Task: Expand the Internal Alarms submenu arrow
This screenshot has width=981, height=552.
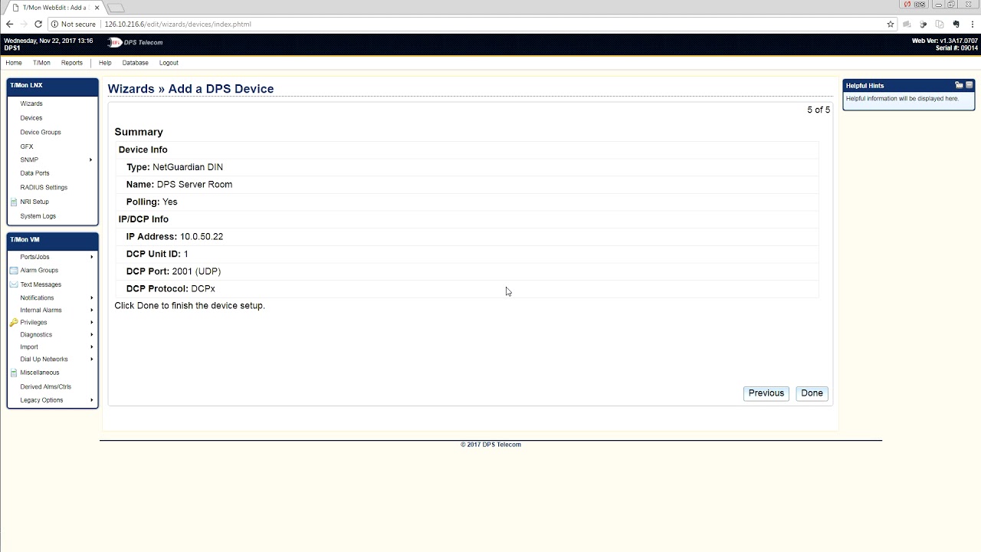Action: (91, 310)
